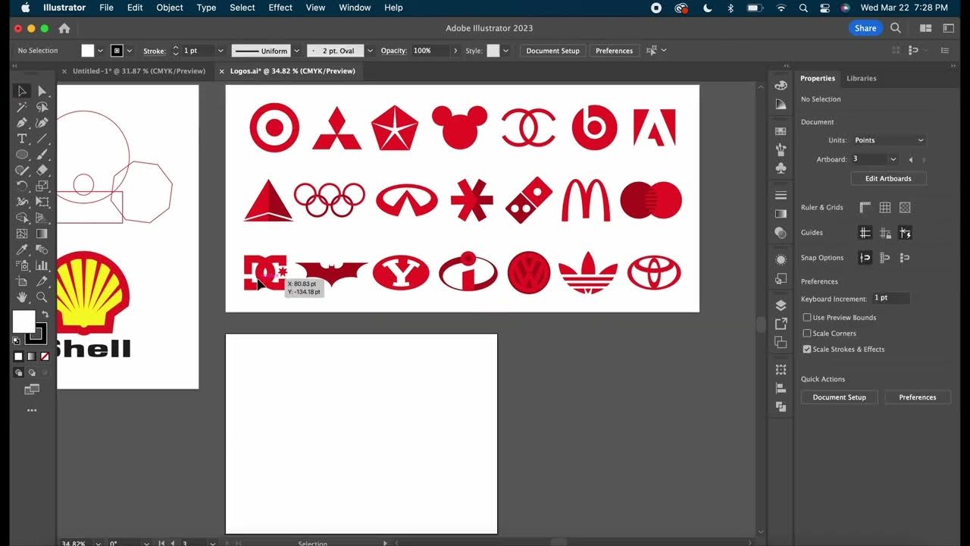Select the Lasso tool
The image size is (970, 546).
pos(42,107)
